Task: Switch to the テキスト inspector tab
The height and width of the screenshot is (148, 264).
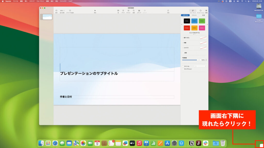Action: 194,15
